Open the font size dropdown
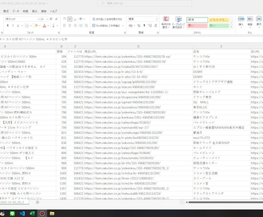The height and width of the screenshot is (217, 263). 47,19
